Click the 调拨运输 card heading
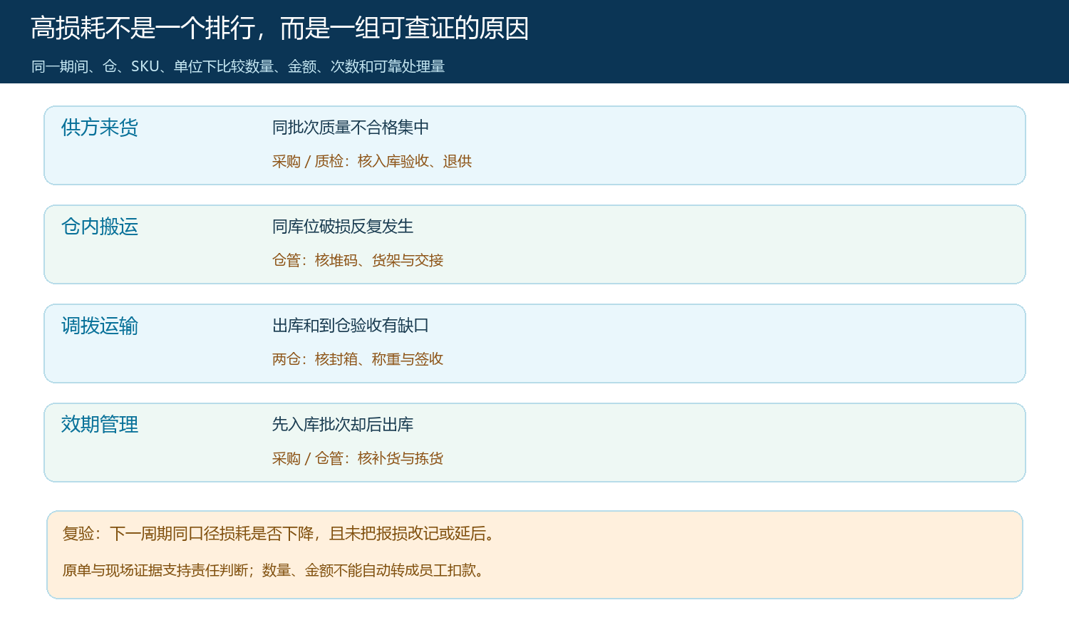Viewport: 1069px width, 620px height. point(100,326)
